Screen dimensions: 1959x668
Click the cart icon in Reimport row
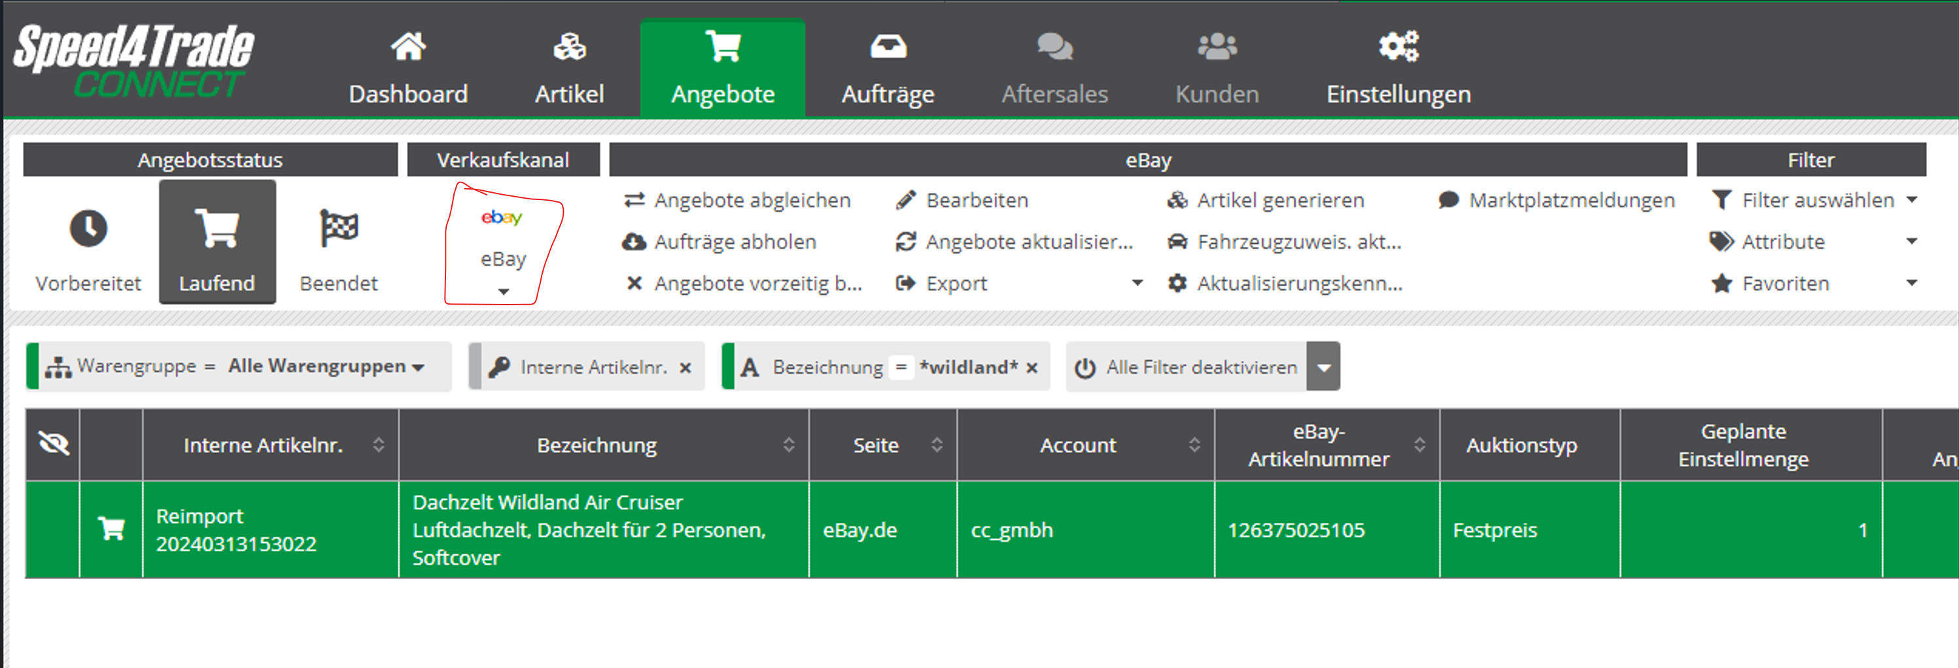click(x=112, y=528)
